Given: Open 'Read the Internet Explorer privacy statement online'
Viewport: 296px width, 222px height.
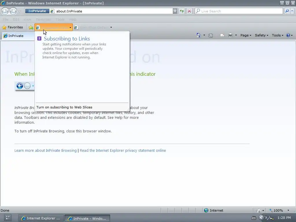Looking at the screenshot, I should coord(123,150).
